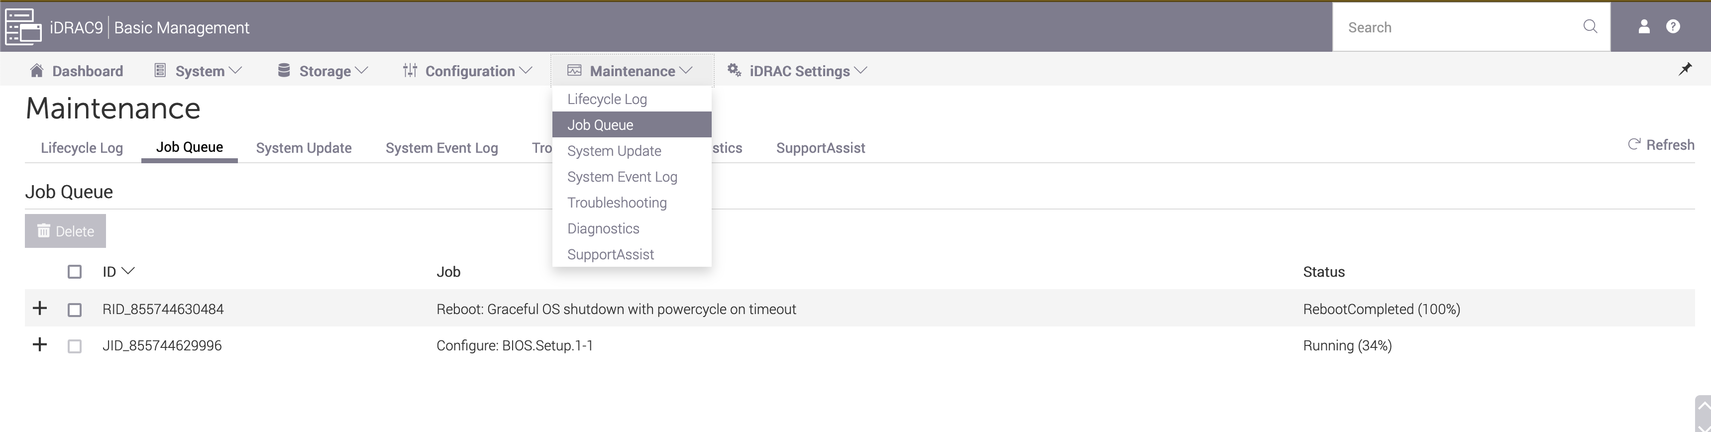
Task: Toggle the select-all checkbox in ID header
Action: point(74,272)
